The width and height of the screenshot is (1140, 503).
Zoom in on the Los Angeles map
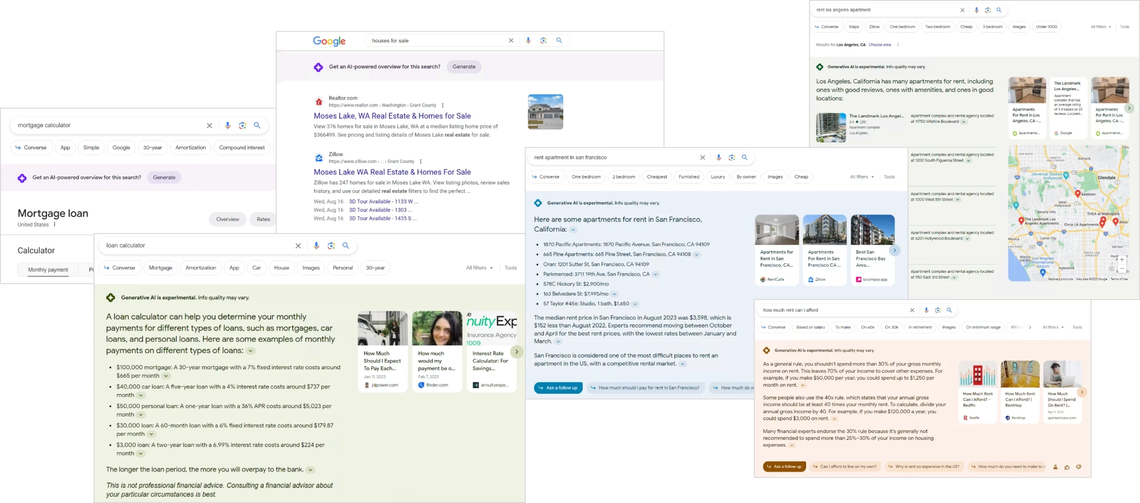coord(1122,260)
